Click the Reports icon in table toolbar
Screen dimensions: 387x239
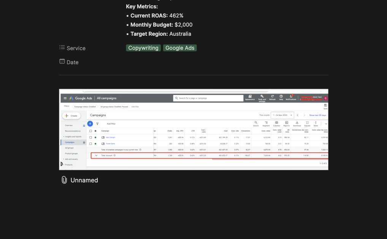click(x=287, y=123)
